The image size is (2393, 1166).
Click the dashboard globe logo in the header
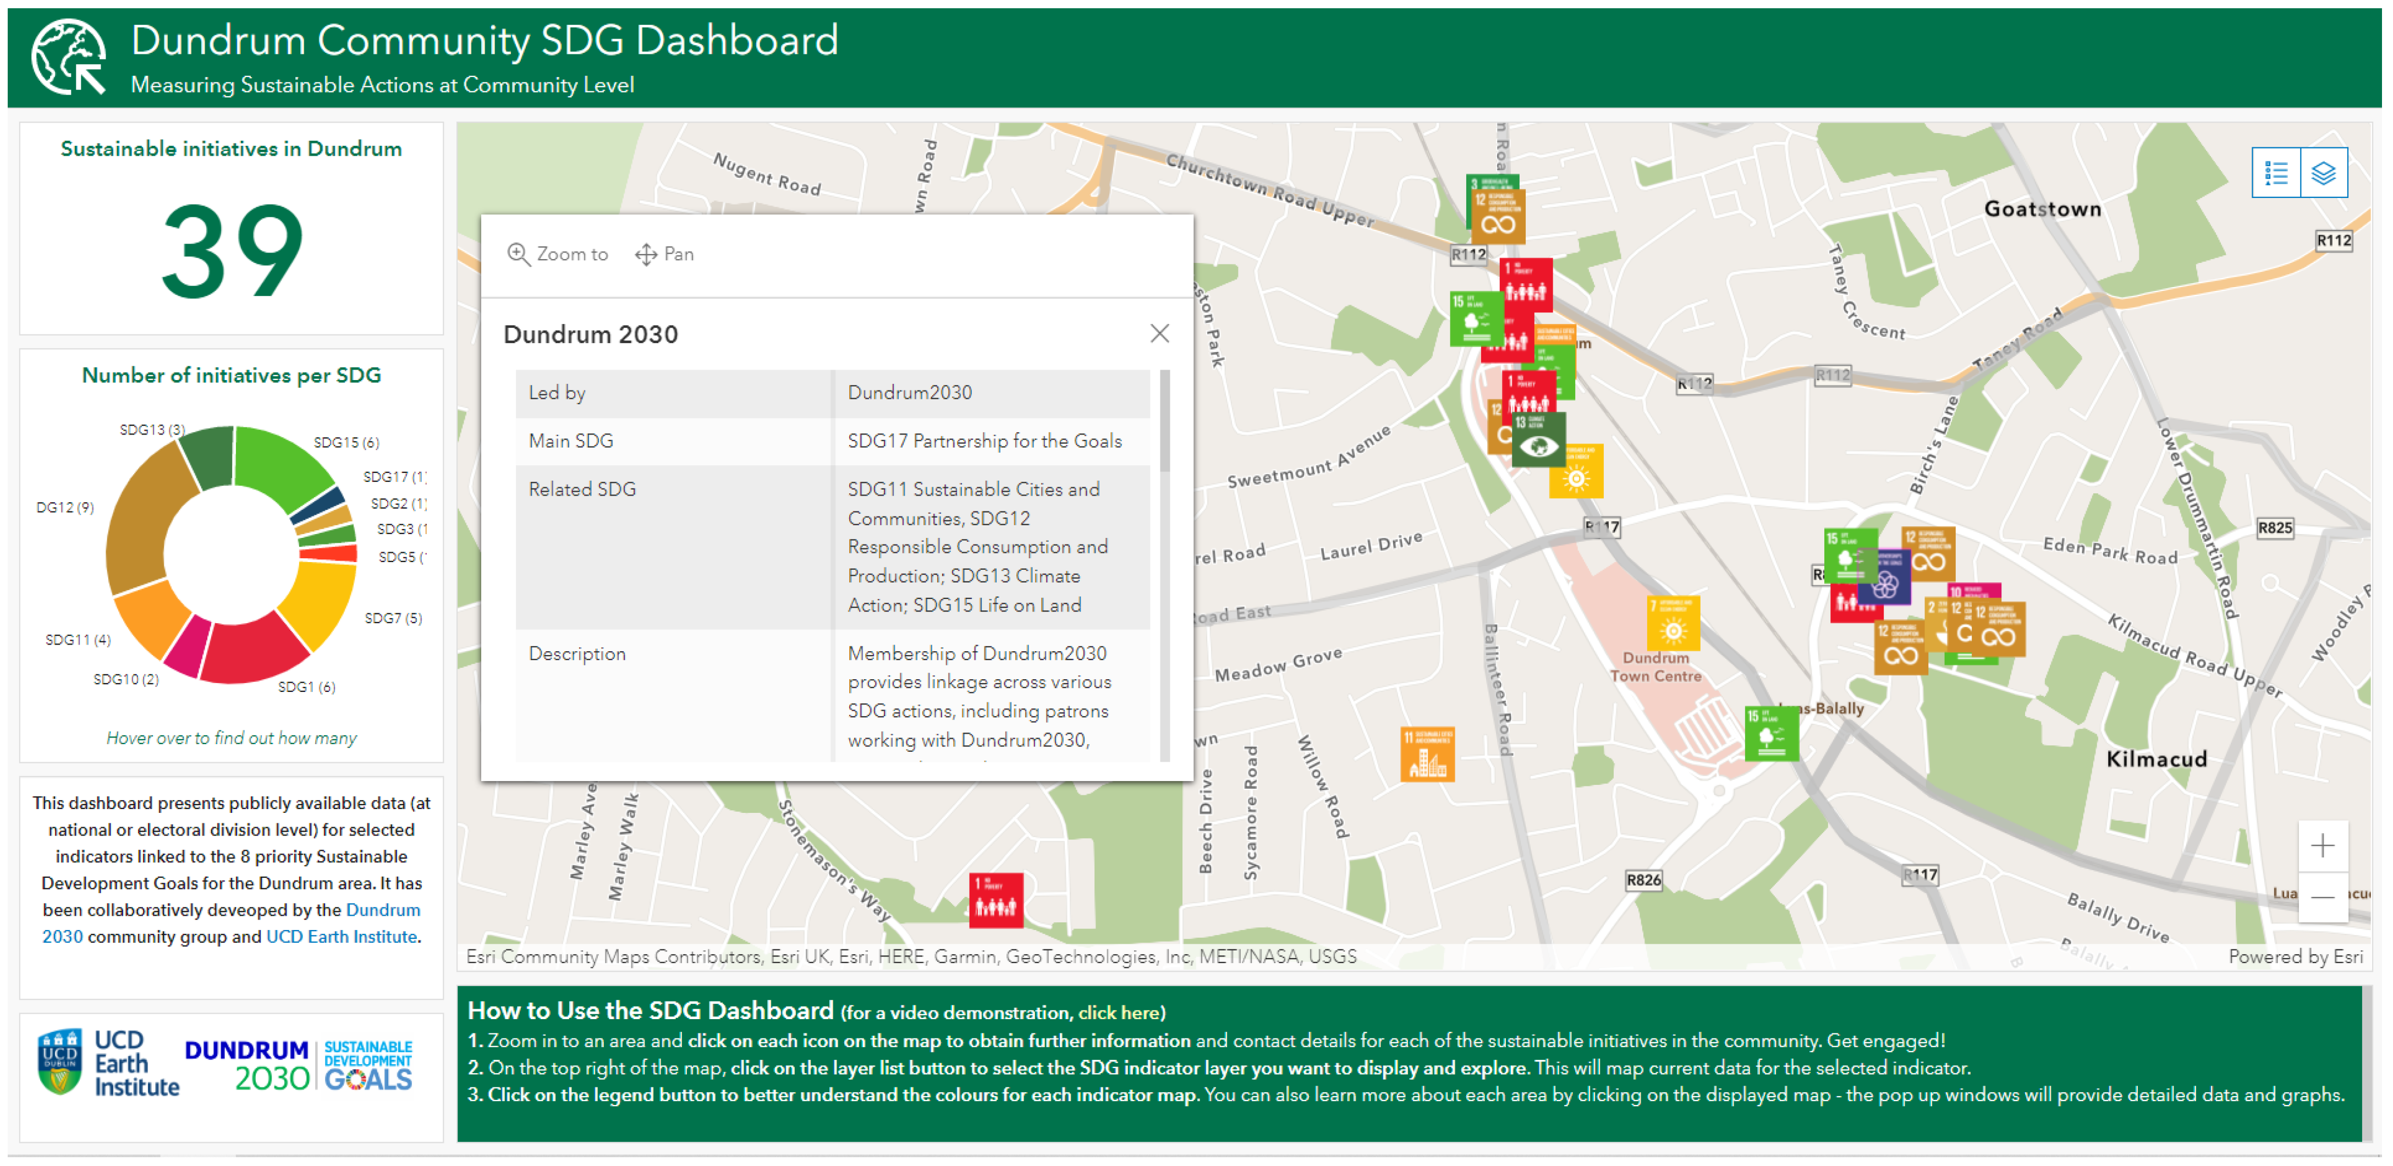click(69, 58)
